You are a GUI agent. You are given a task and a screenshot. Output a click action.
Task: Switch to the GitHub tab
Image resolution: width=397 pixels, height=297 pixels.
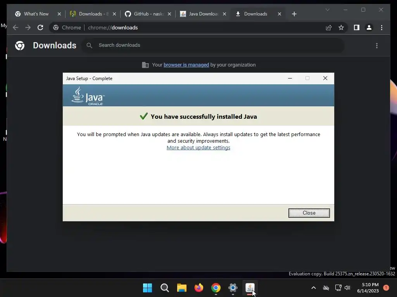[148, 14]
